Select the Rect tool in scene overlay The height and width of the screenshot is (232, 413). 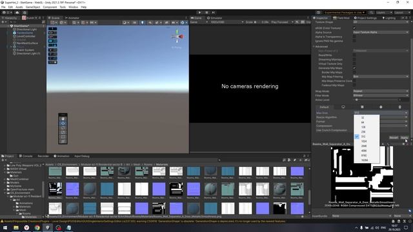63,137
